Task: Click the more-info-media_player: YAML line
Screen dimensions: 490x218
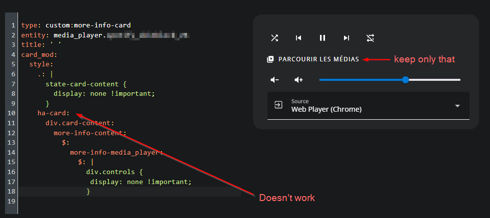Action: [x=116, y=152]
